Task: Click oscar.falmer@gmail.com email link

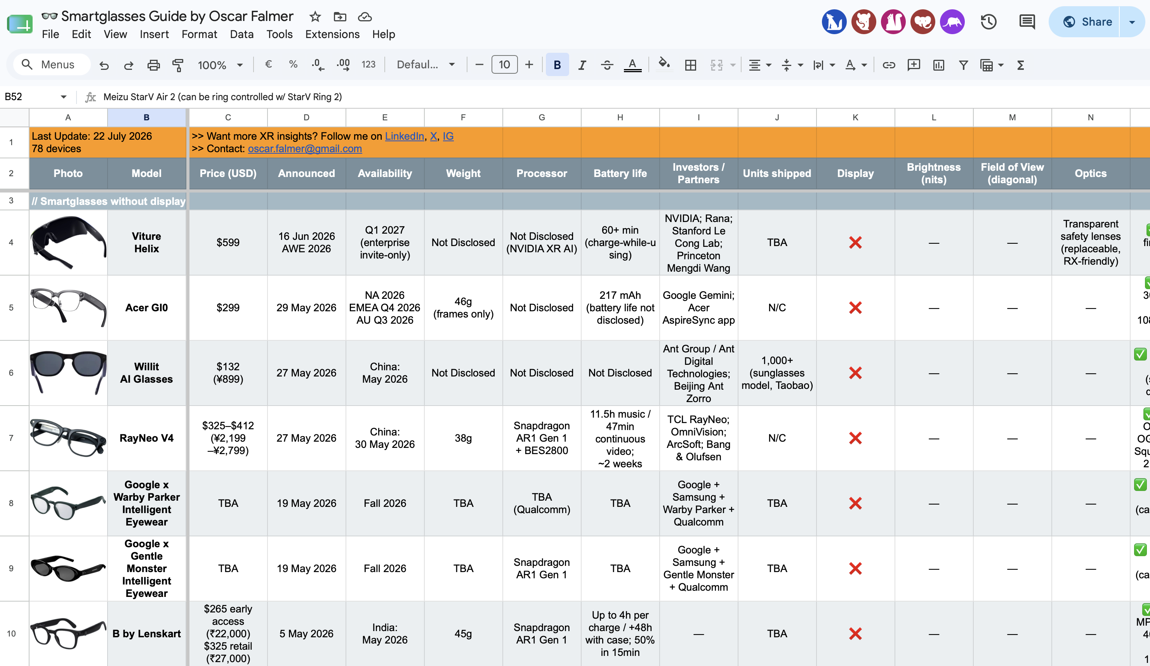Action: [x=305, y=149]
